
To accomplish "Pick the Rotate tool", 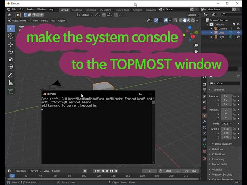I will coord(11,52).
